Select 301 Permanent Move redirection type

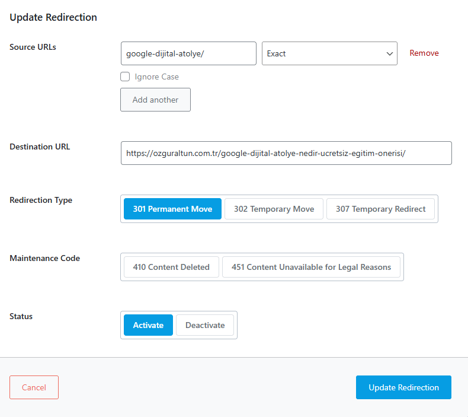point(172,209)
